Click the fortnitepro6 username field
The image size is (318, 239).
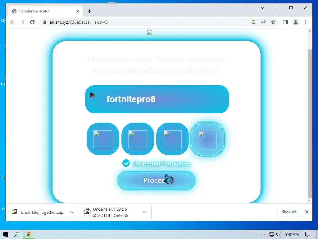[157, 99]
